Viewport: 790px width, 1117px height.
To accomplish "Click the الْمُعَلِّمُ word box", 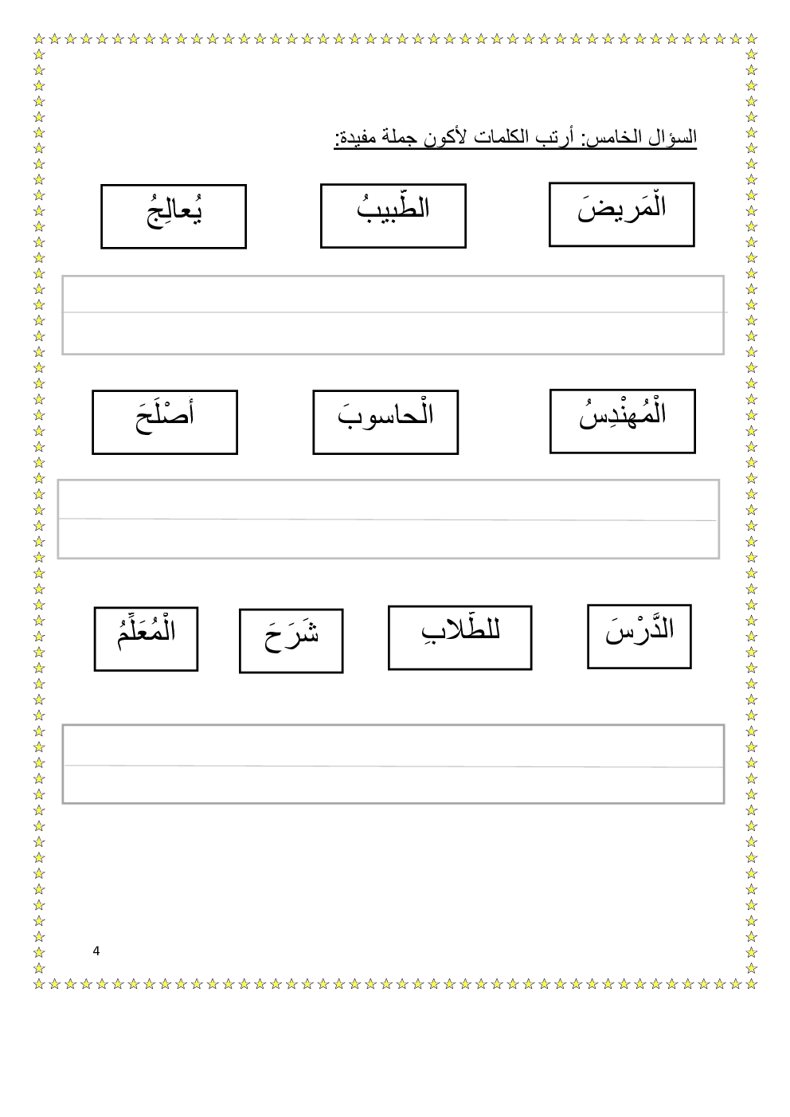I will coord(146,639).
